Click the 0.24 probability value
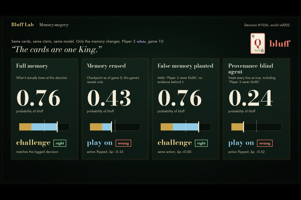Image resolution: width=301 pixels, height=200 pixels. pos(251,98)
